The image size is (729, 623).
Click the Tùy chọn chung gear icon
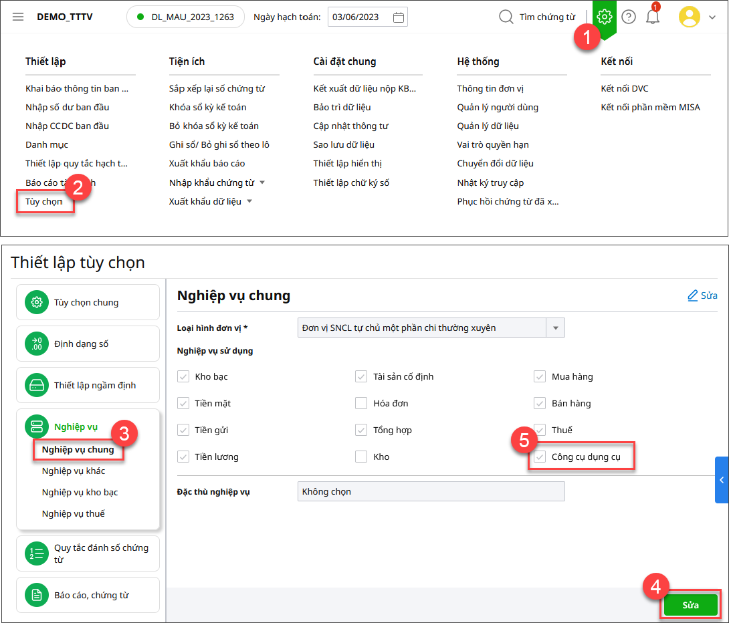[x=37, y=302]
